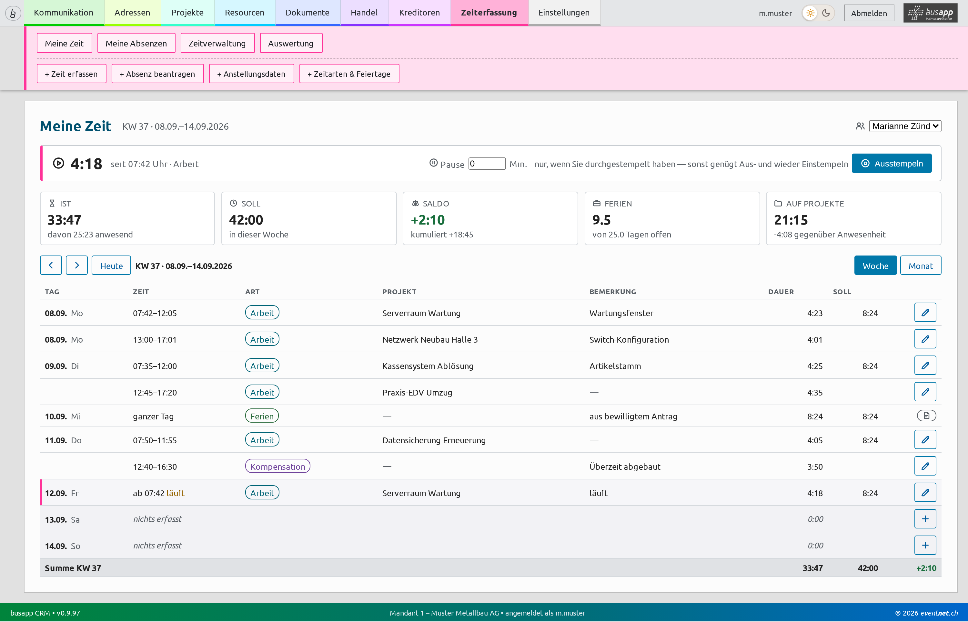Select the Woche view
This screenshot has width=968, height=622.
point(875,266)
